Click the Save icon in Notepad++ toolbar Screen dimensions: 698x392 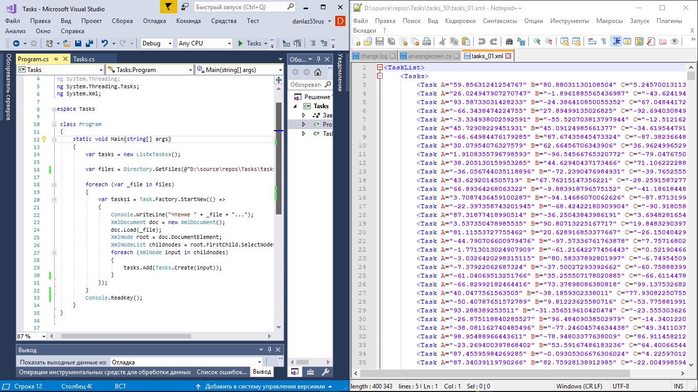coord(380,42)
